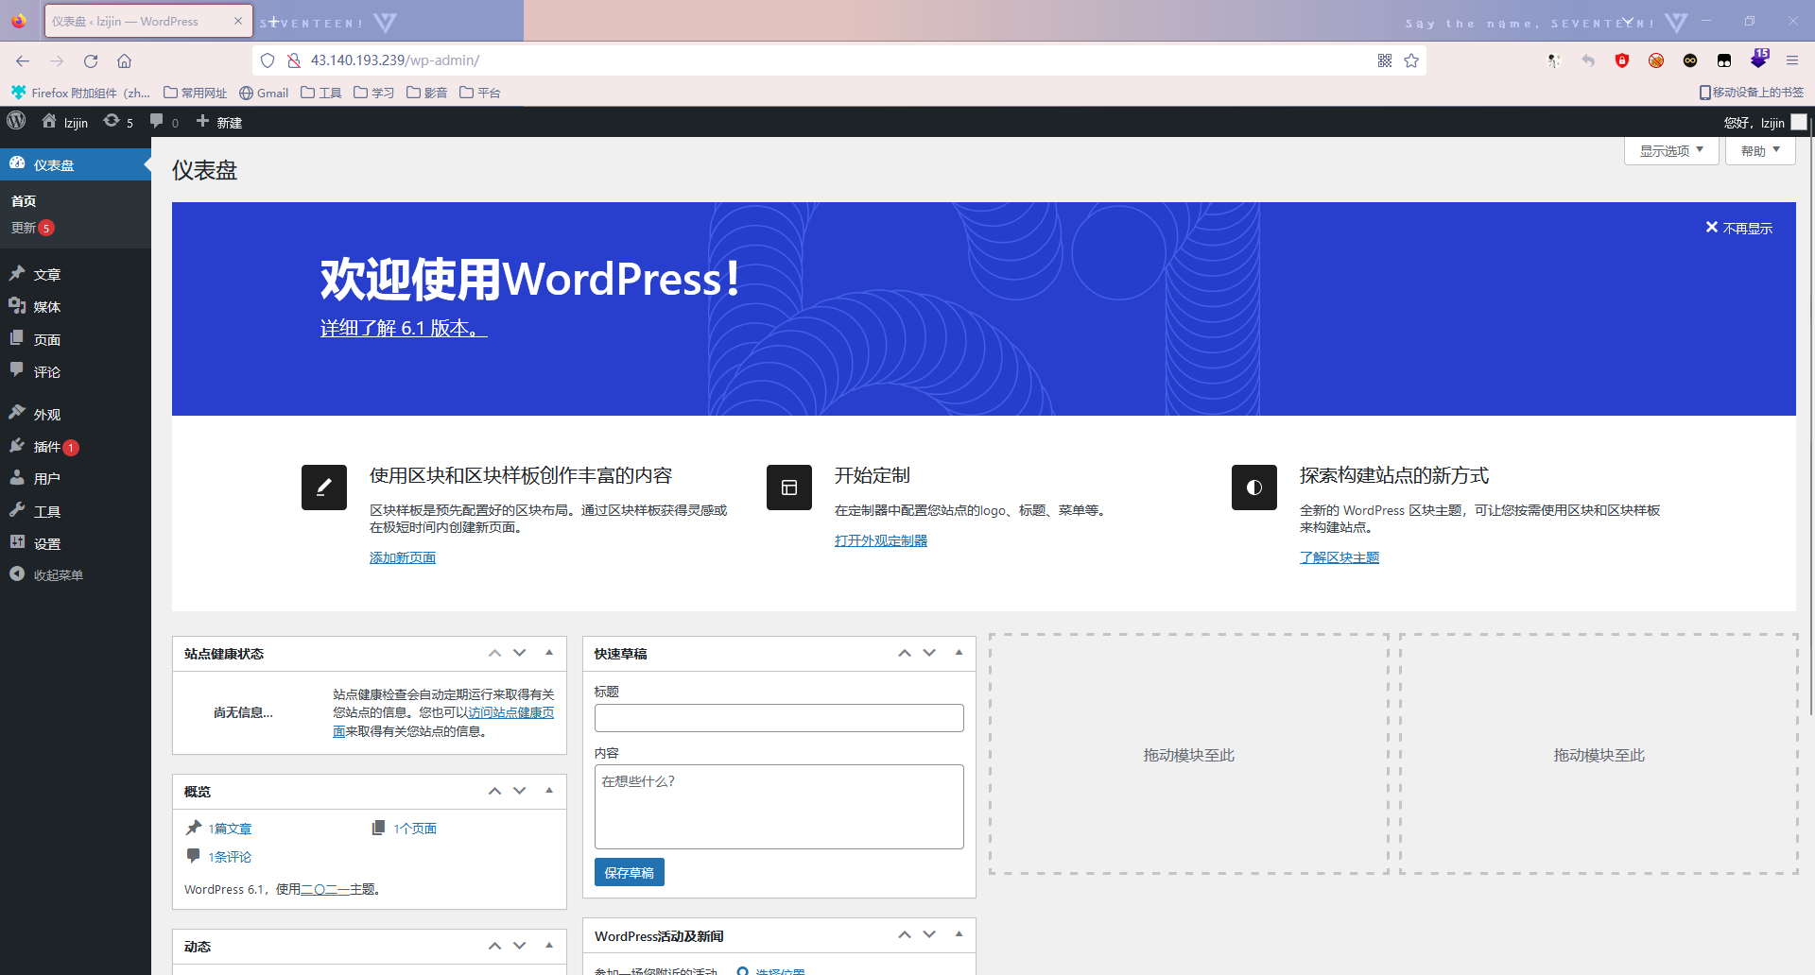Click the layout icon beside 开始定制

(x=789, y=487)
